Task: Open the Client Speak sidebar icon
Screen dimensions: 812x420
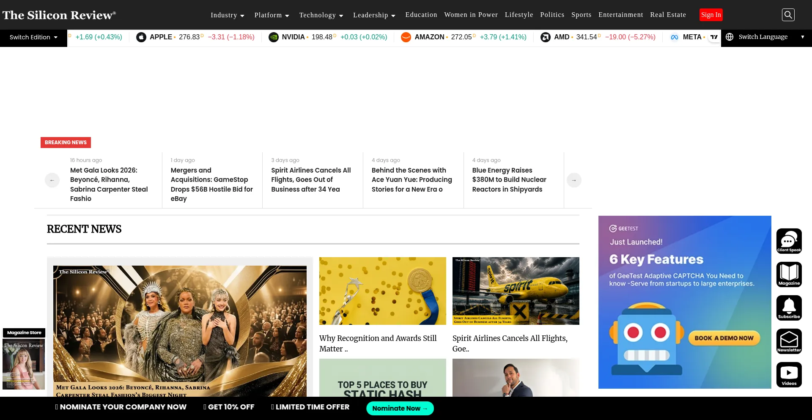Action: click(x=789, y=241)
